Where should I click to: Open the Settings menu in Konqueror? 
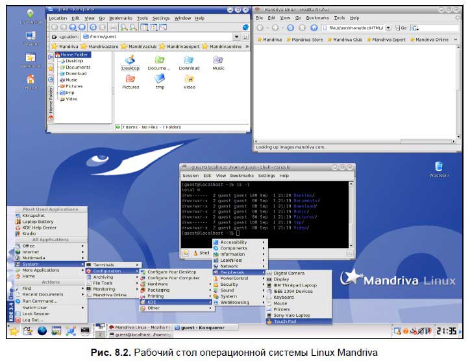pyautogui.click(x=161, y=18)
